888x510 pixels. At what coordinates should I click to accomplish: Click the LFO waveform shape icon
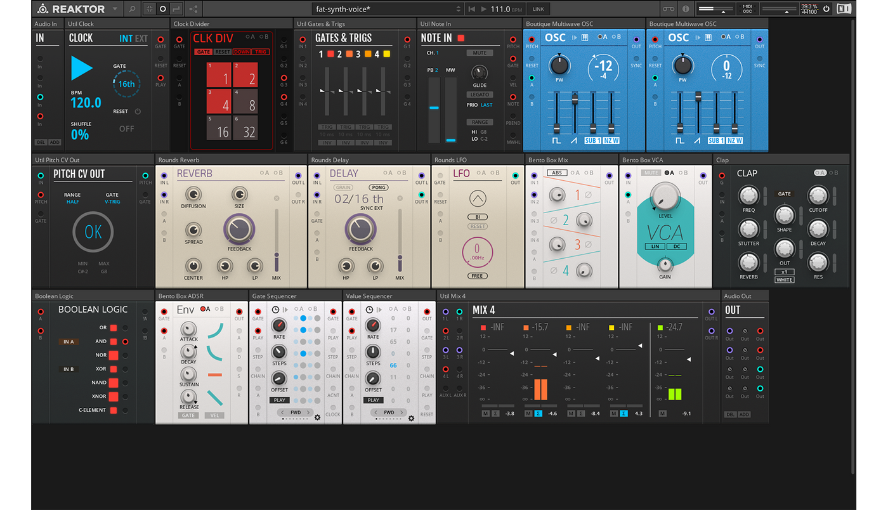click(x=479, y=198)
